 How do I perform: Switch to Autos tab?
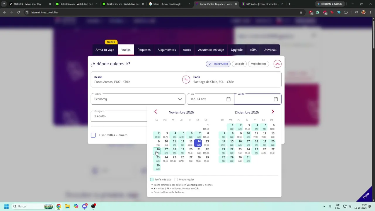pyautogui.click(x=187, y=50)
